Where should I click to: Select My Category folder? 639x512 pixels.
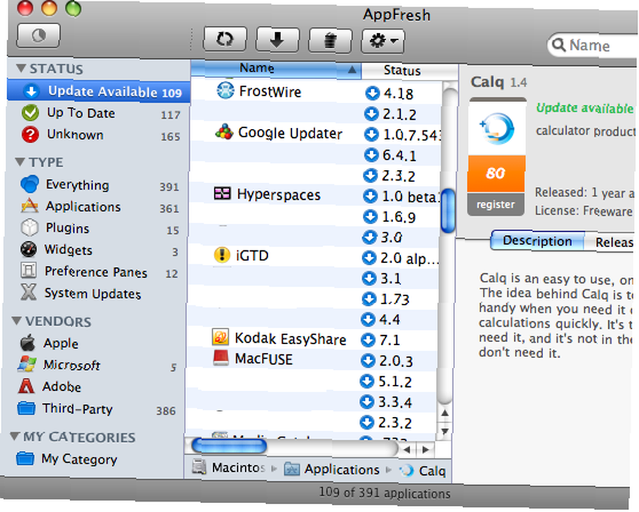(x=93, y=458)
